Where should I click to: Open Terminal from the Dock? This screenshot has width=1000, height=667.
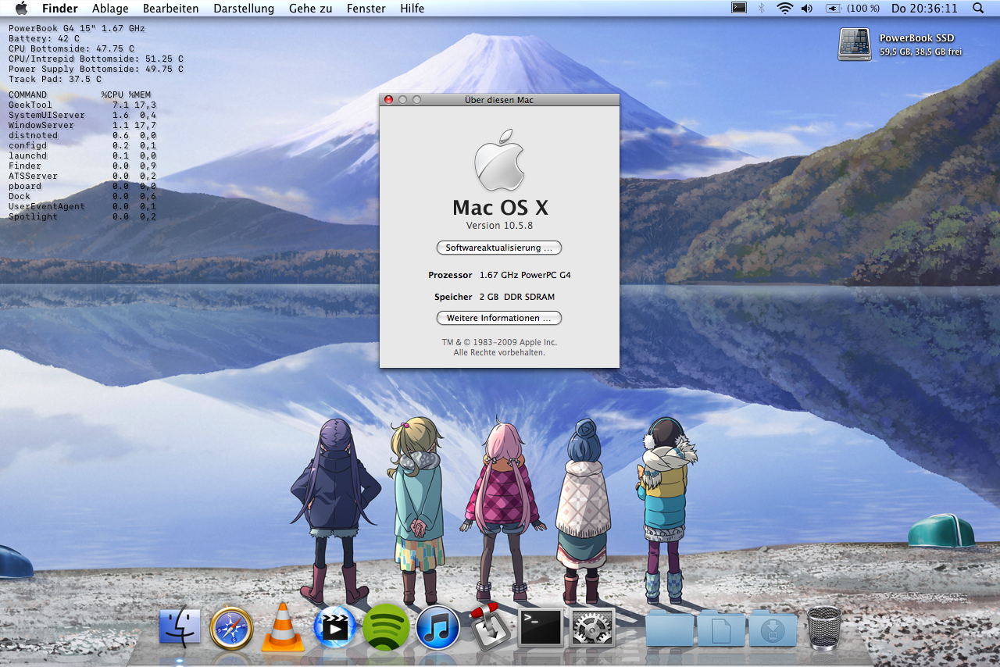(x=541, y=627)
